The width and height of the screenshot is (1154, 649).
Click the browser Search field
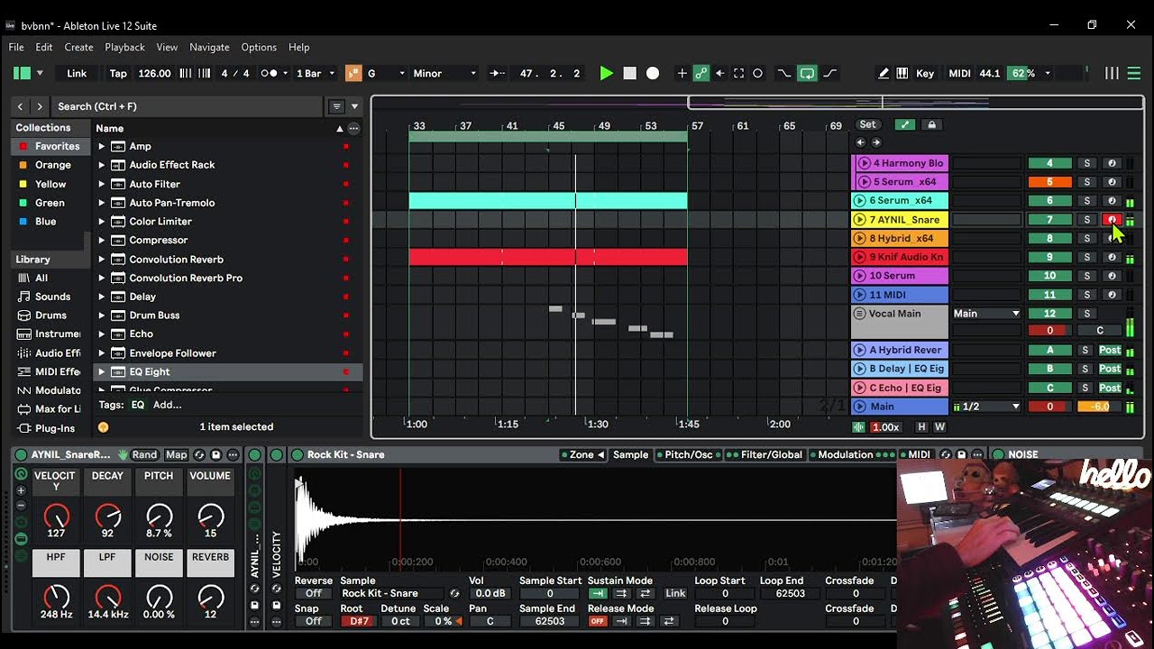tap(187, 106)
